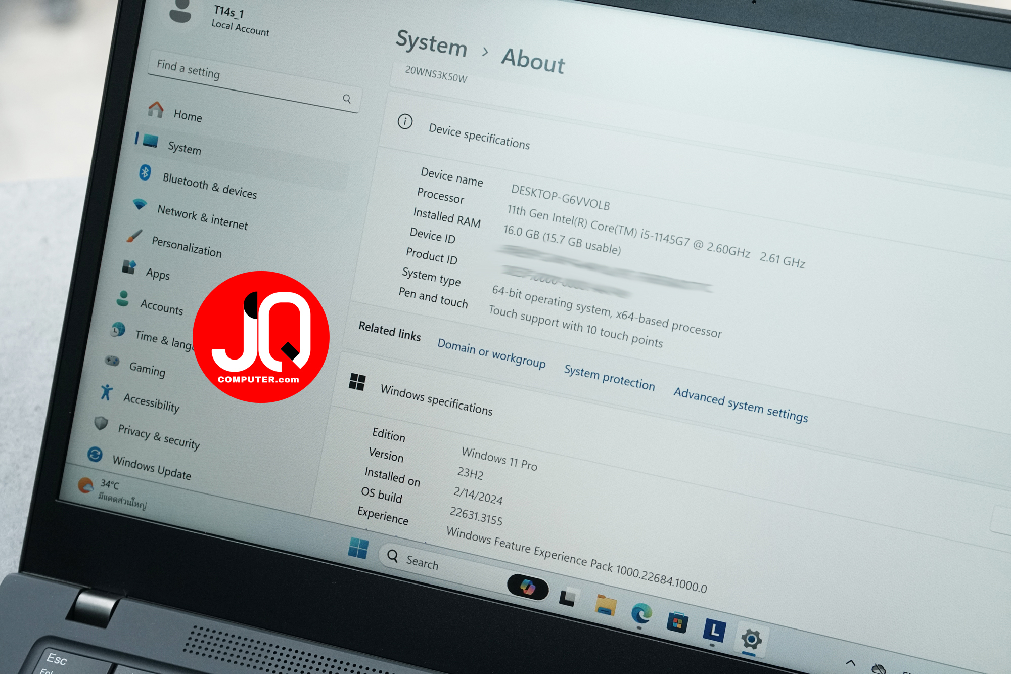Select the OS build 22631.3155 value
This screenshot has width=1011, height=674.
click(476, 516)
